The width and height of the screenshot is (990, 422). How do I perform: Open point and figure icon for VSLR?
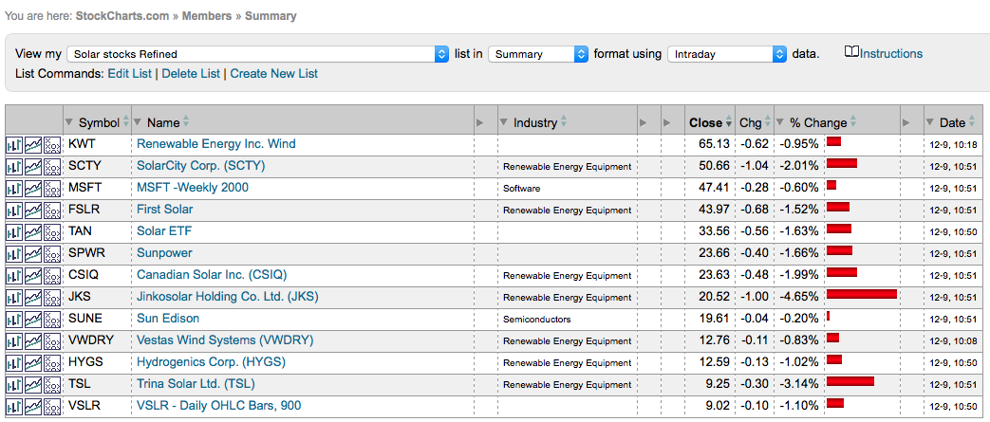52,406
